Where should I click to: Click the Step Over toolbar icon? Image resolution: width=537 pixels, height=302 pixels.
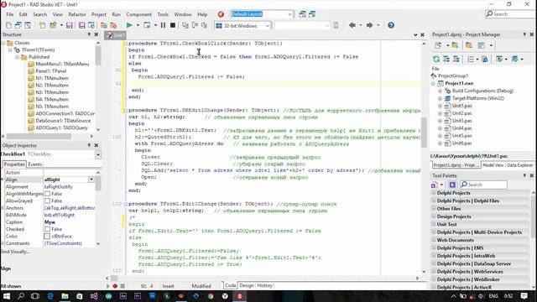(x=195, y=25)
